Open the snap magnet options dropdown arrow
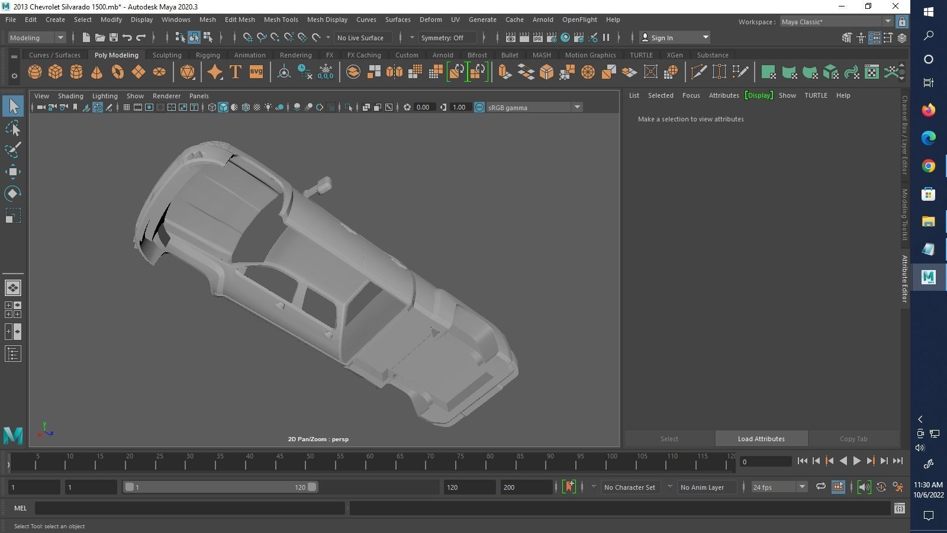Screen dimensions: 947x533 tap(328, 37)
